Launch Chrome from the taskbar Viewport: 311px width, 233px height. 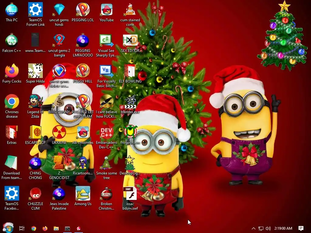tap(34, 228)
